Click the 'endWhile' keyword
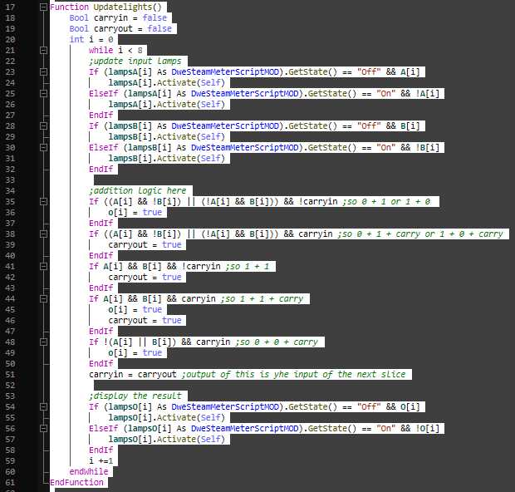The width and height of the screenshot is (515, 492). (89, 471)
